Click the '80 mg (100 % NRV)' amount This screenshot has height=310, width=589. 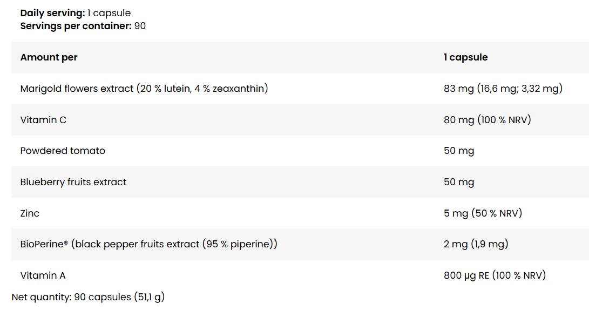[x=487, y=120]
